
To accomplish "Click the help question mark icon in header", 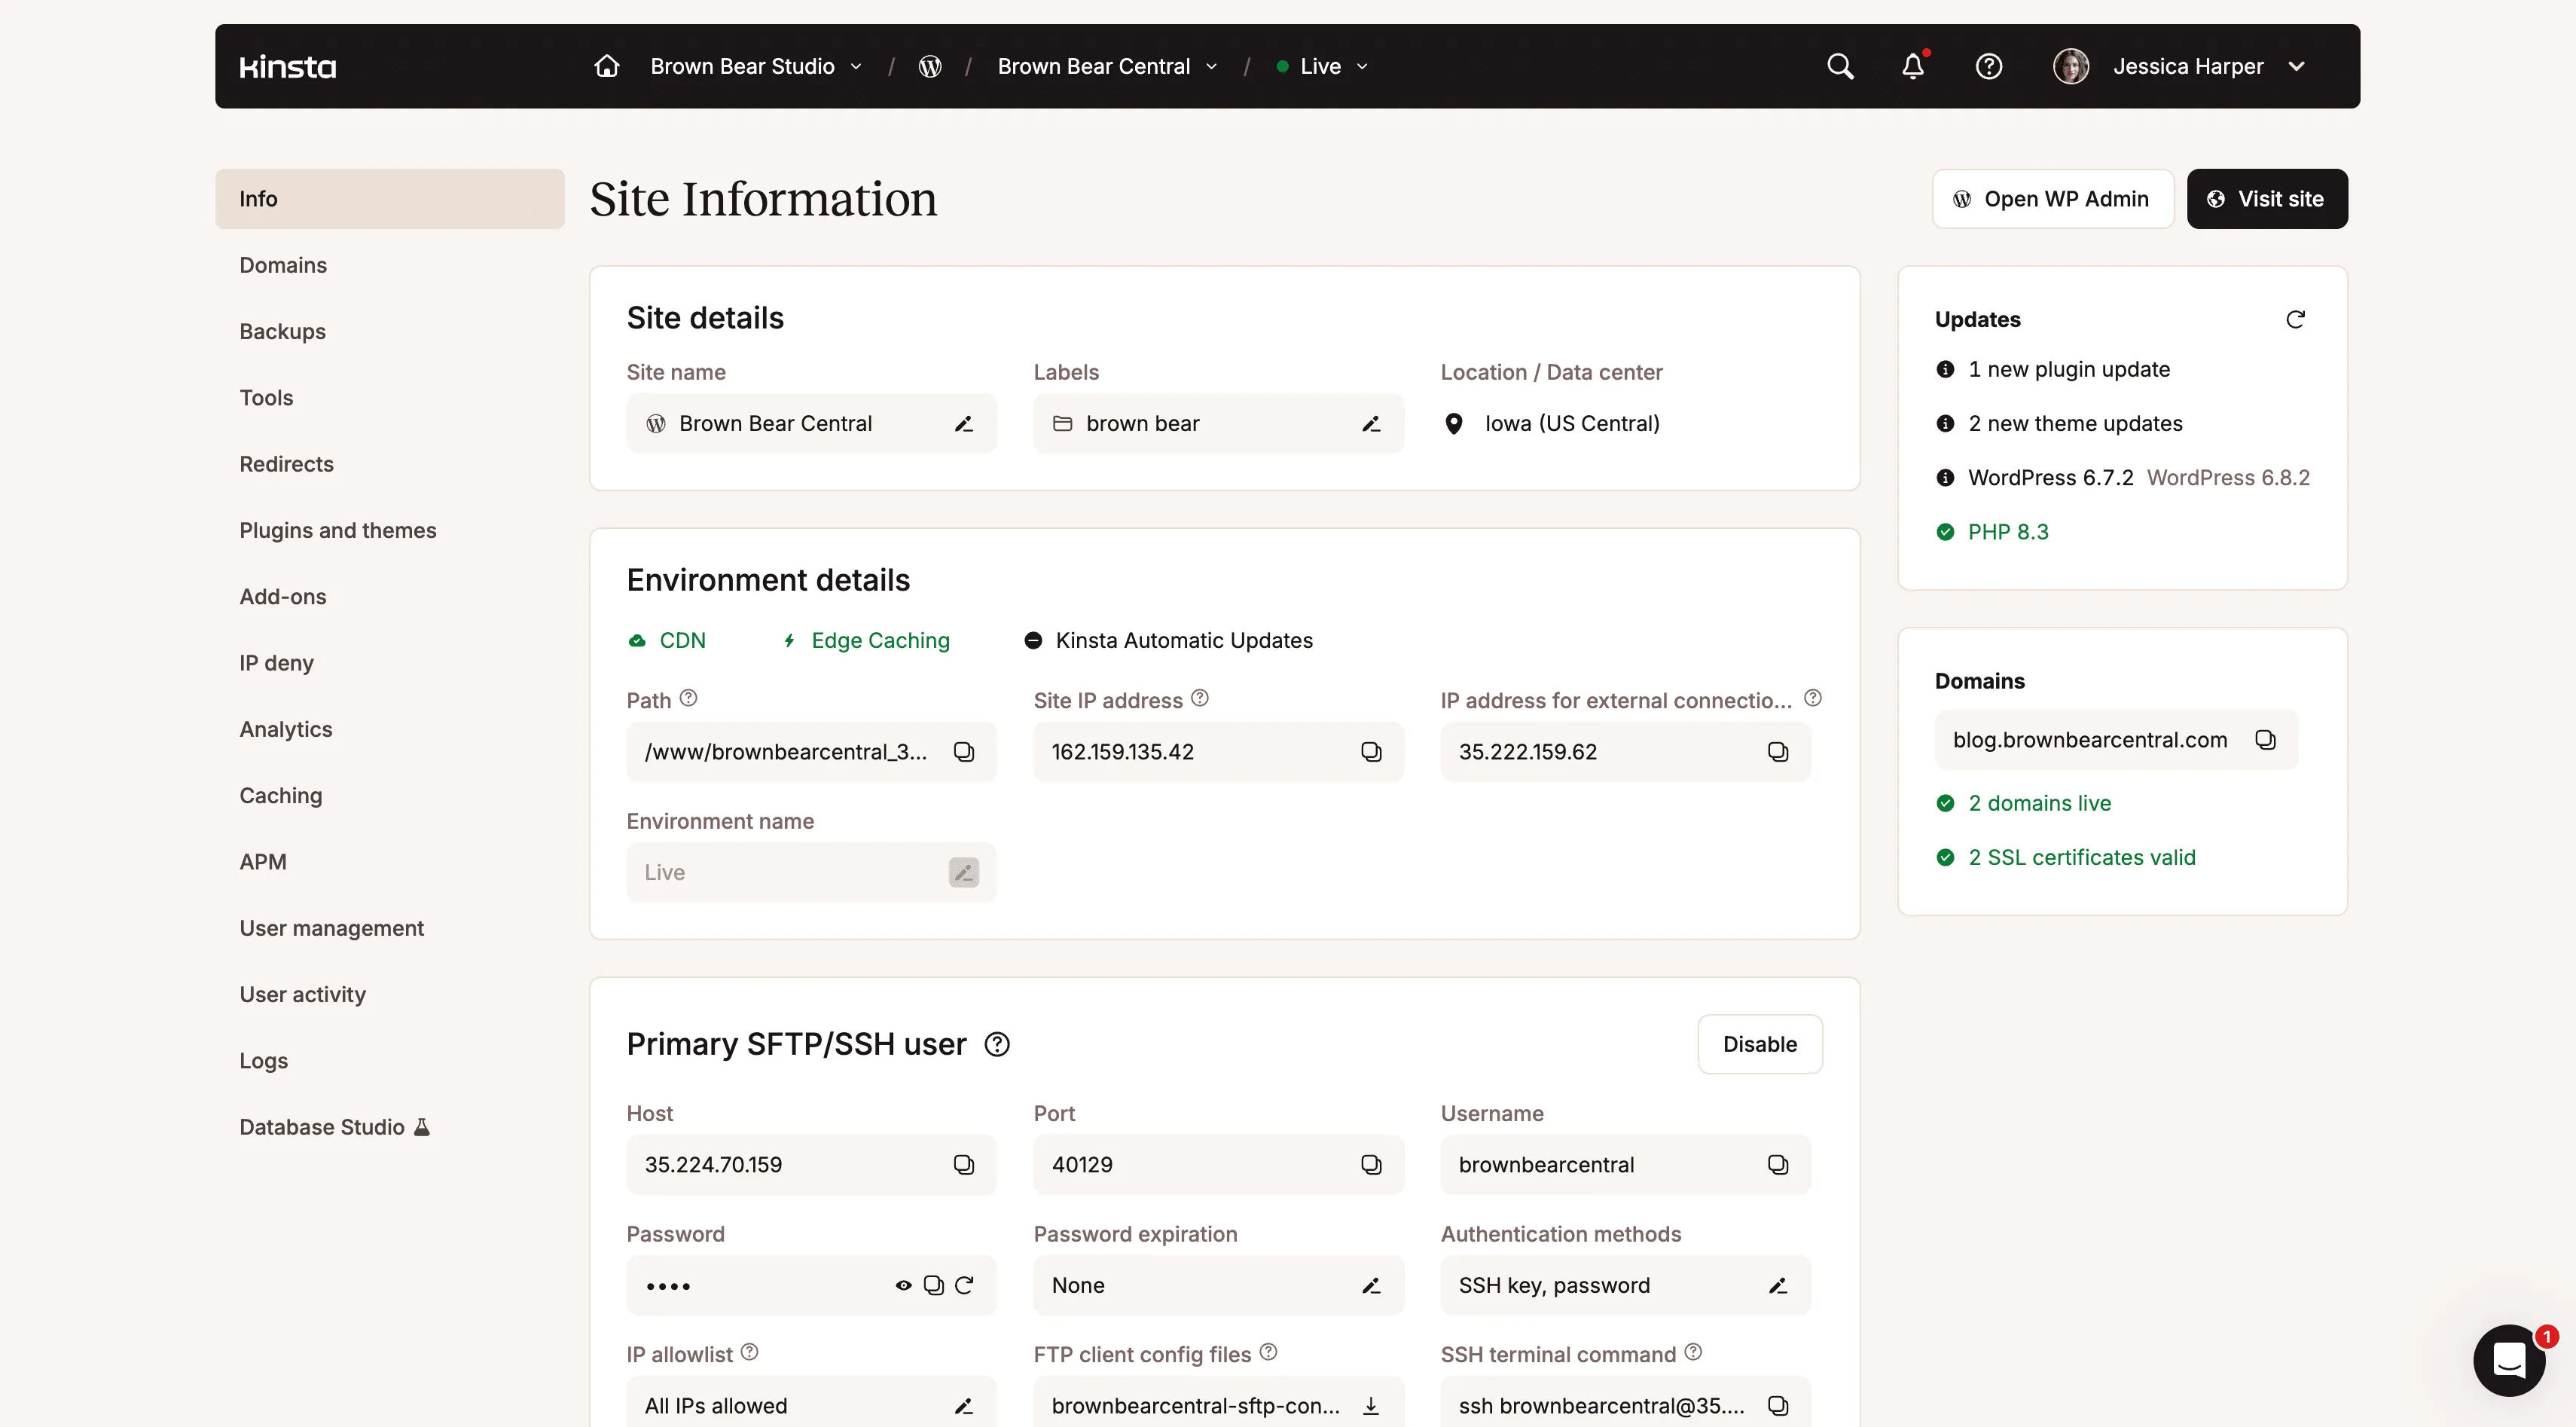I will pos(1988,66).
